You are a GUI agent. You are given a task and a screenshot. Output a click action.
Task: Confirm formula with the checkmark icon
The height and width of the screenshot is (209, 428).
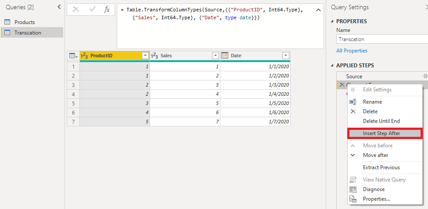pyautogui.click(x=92, y=10)
